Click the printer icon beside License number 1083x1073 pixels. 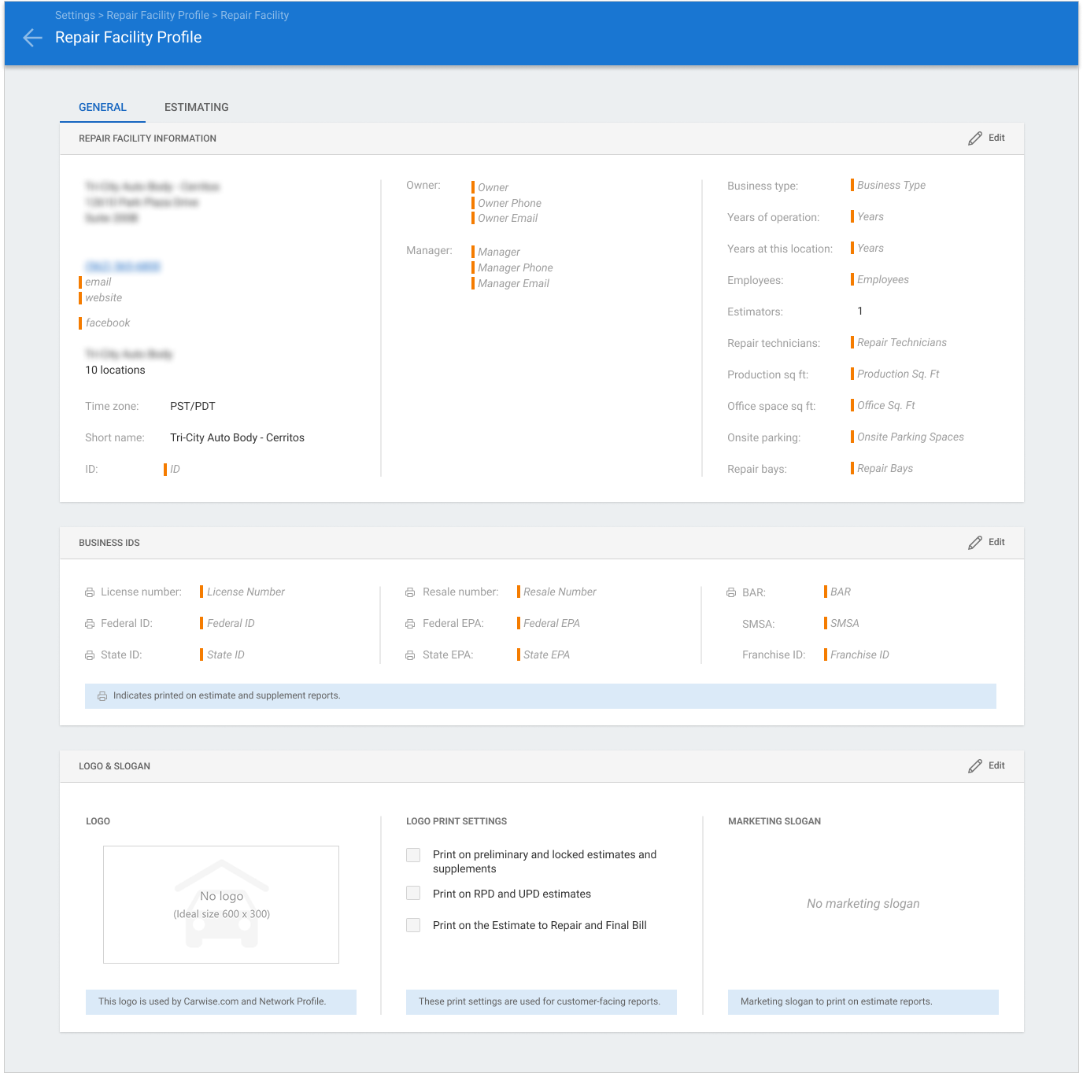click(90, 592)
